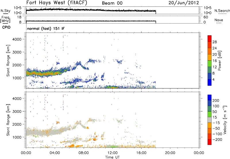This screenshot has width=230, height=159.
Task: Click the 'Slant Range [km]' label of power panel
Action: [8, 61]
